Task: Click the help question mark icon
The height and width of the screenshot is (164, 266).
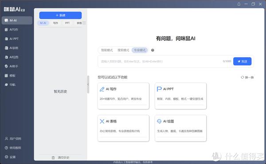Action: click(x=153, y=50)
